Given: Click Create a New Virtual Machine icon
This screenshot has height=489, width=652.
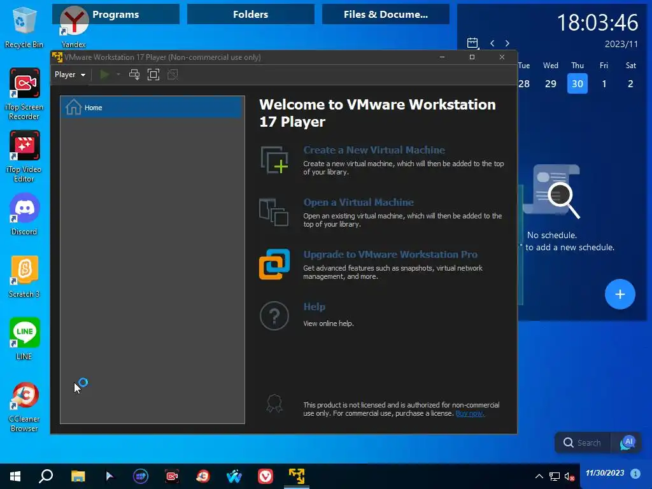Looking at the screenshot, I should [x=274, y=160].
